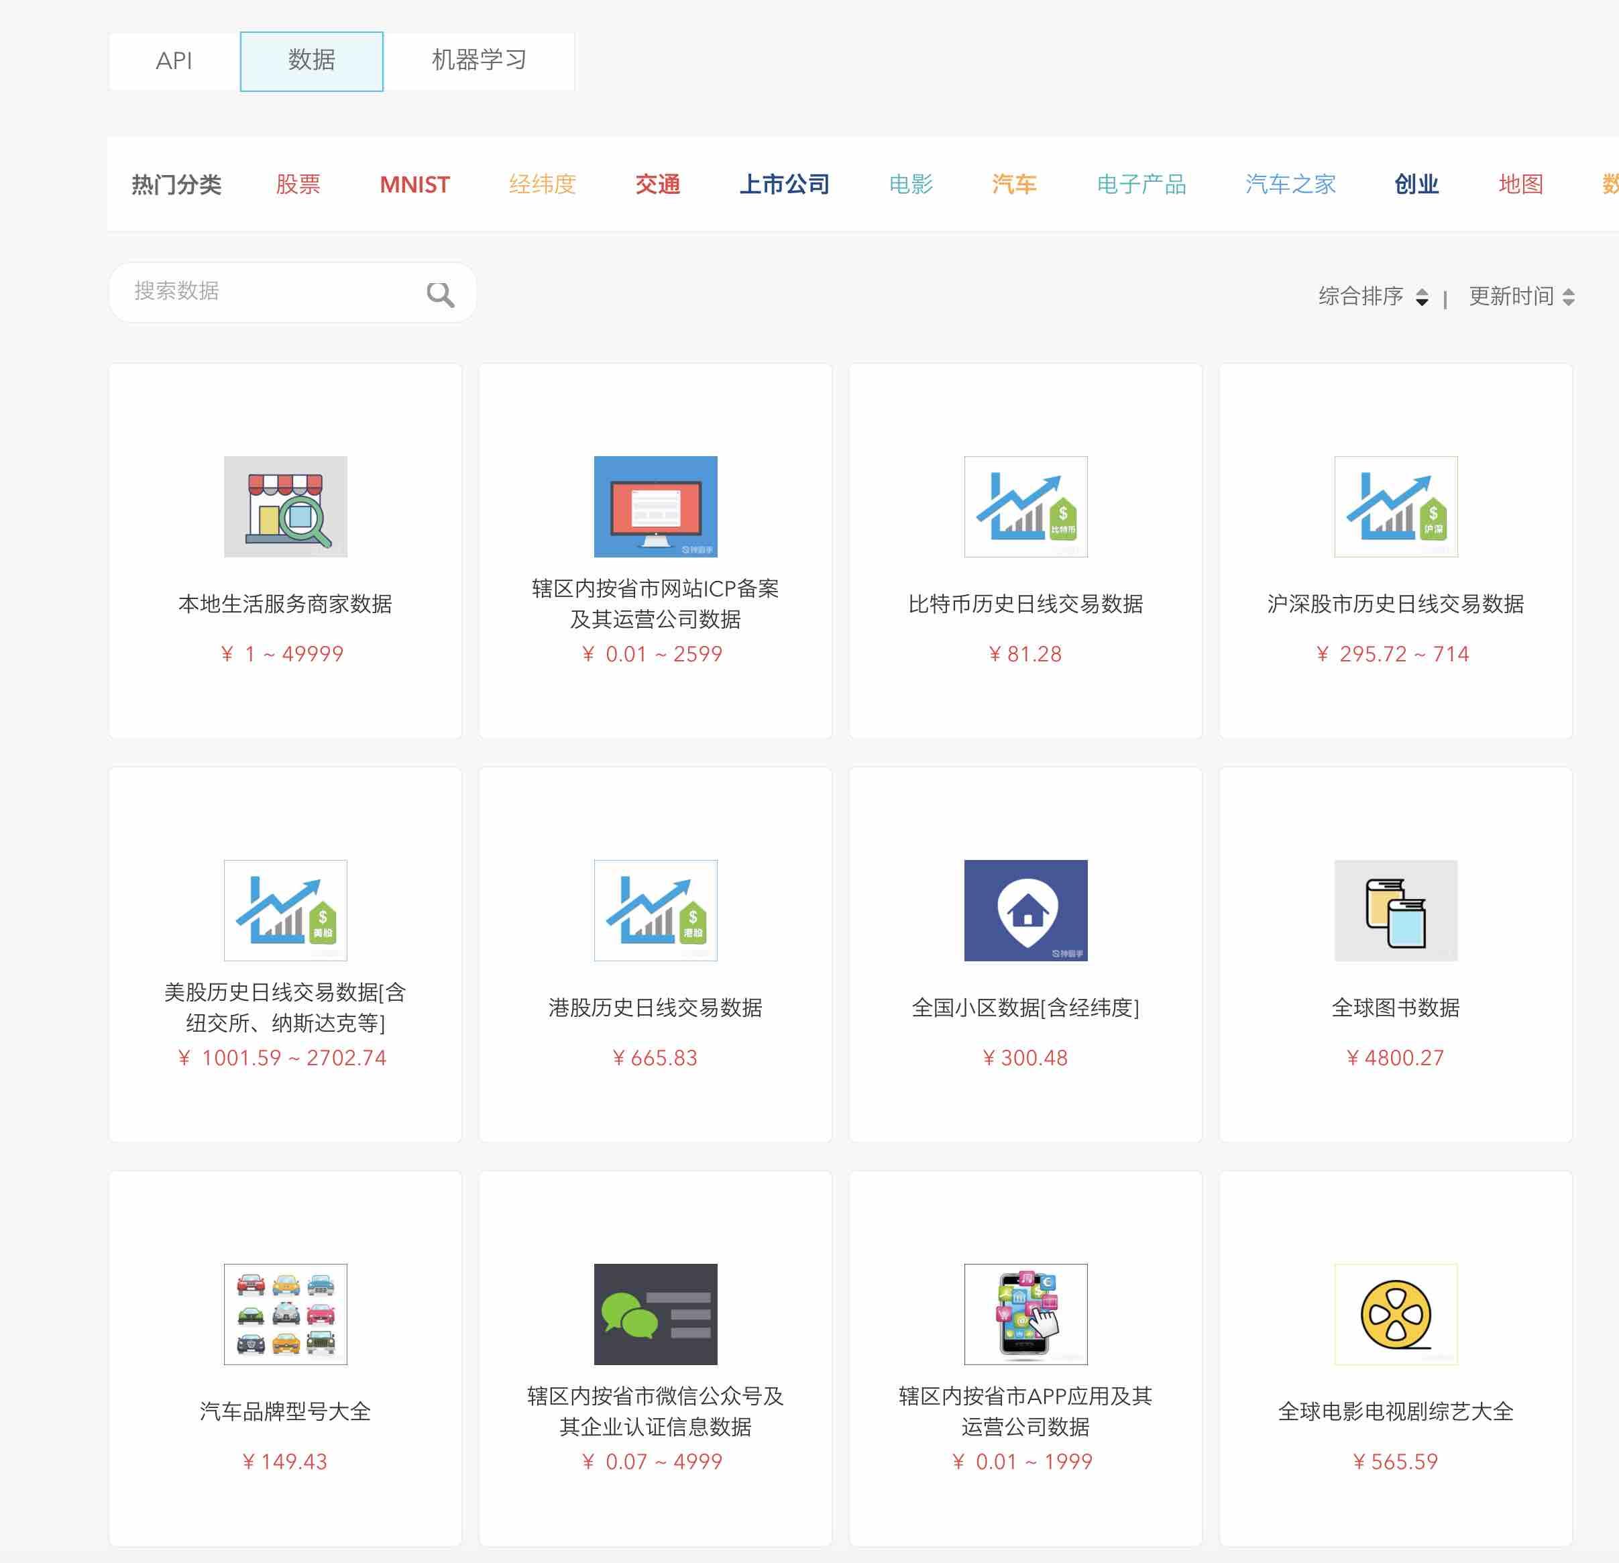Click the car brands thumbnail icon
The width and height of the screenshot is (1619, 1563).
coord(285,1313)
